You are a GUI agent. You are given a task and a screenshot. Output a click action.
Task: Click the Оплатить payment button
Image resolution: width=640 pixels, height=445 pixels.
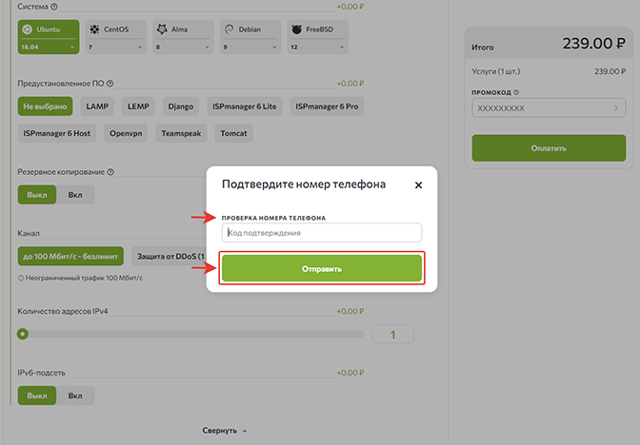[549, 148]
